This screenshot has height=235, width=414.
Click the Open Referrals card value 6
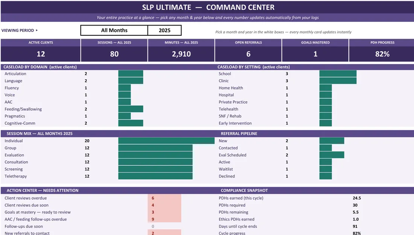coord(248,54)
